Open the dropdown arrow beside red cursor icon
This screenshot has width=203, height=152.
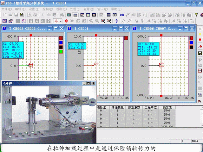point(61,21)
